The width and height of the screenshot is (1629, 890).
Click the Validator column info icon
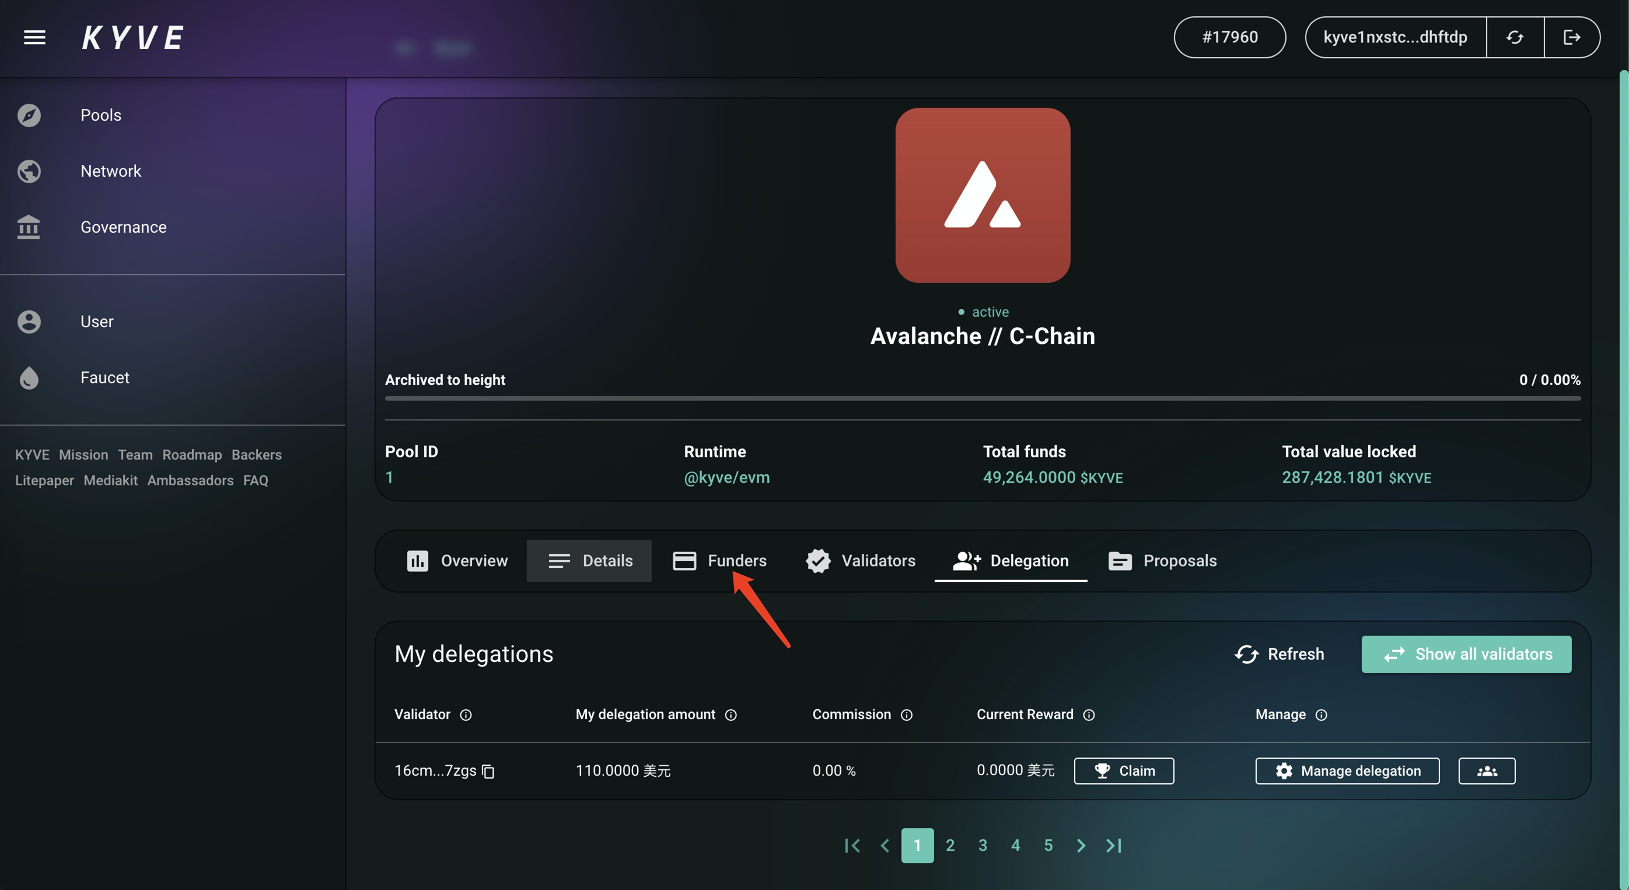[x=466, y=715]
